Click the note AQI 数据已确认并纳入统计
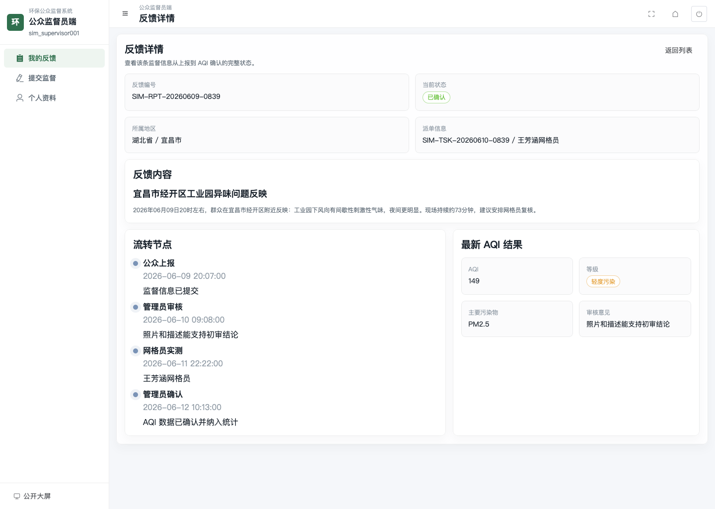The image size is (715, 509). click(x=190, y=422)
